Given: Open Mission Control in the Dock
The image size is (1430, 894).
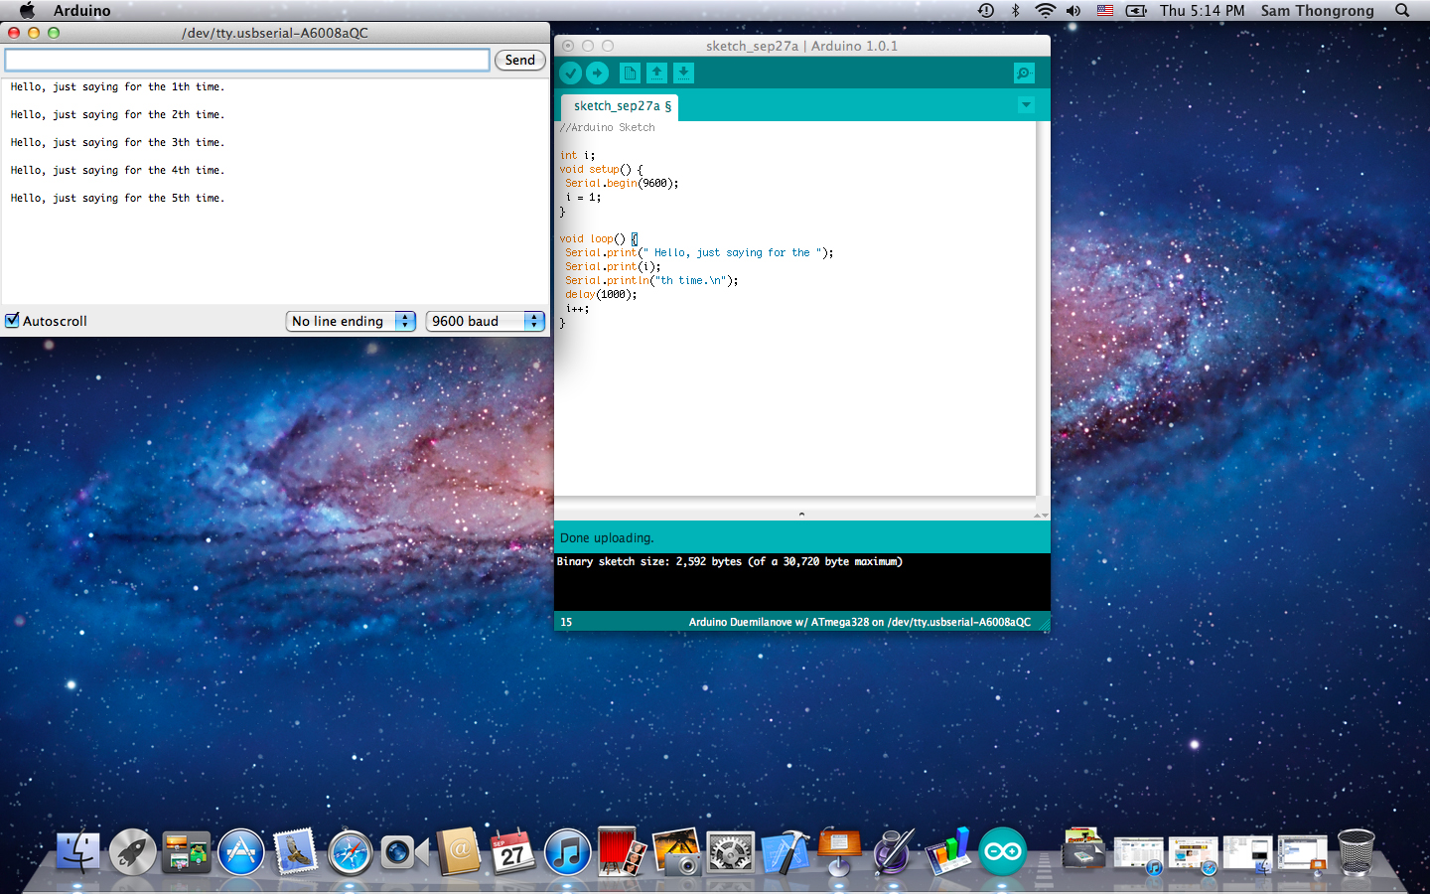Looking at the screenshot, I should click(187, 852).
